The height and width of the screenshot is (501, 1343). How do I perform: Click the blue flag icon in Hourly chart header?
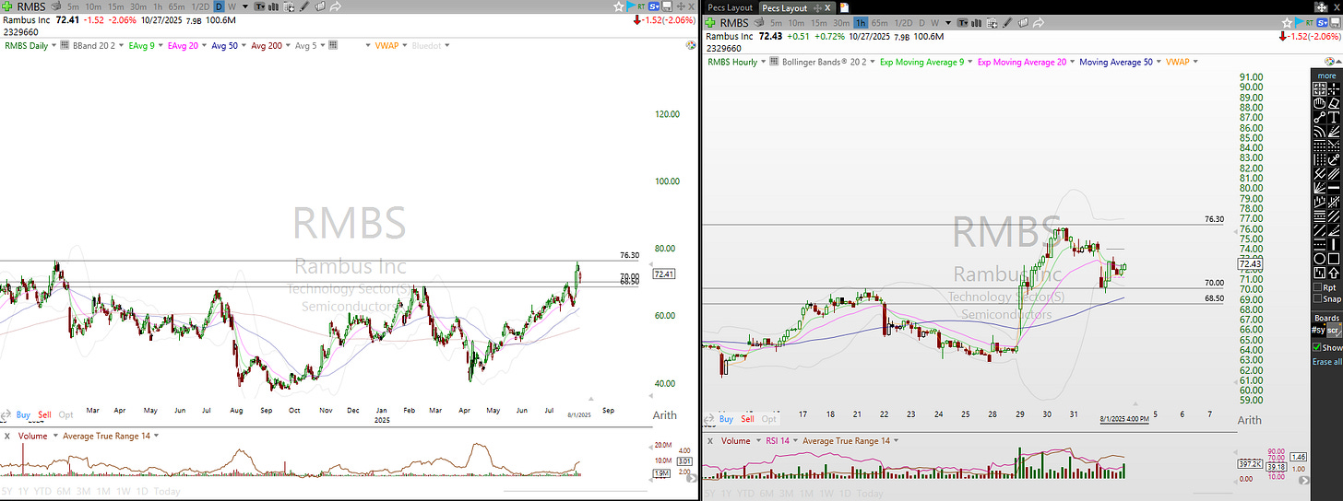pyautogui.click(x=1299, y=22)
